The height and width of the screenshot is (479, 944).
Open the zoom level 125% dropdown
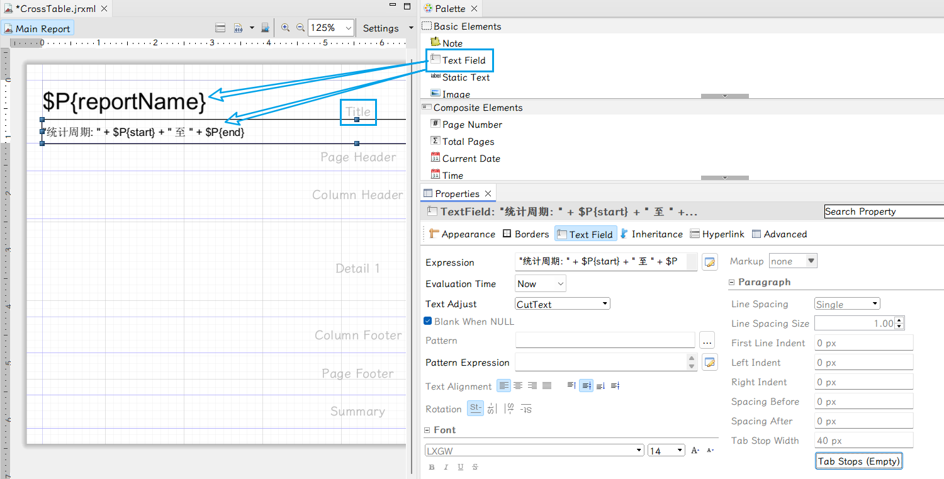(348, 28)
